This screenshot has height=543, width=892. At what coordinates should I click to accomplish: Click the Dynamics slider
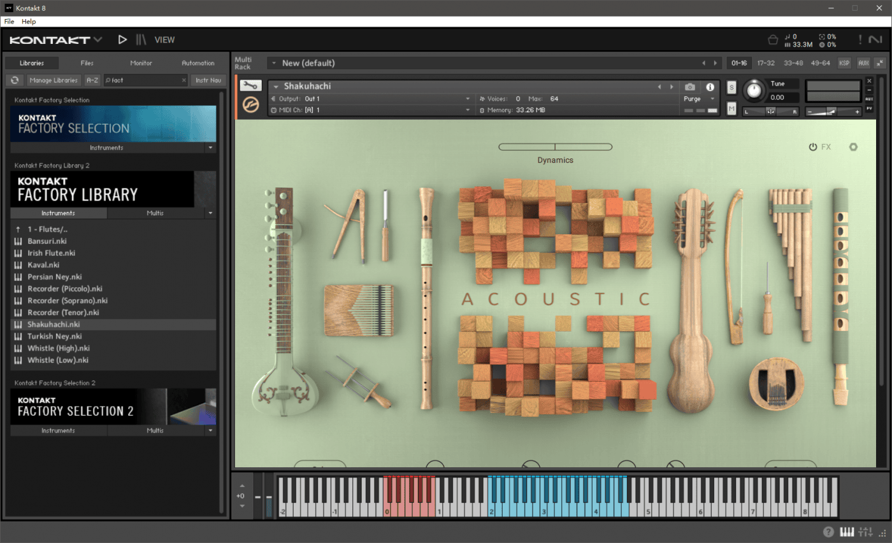(555, 147)
